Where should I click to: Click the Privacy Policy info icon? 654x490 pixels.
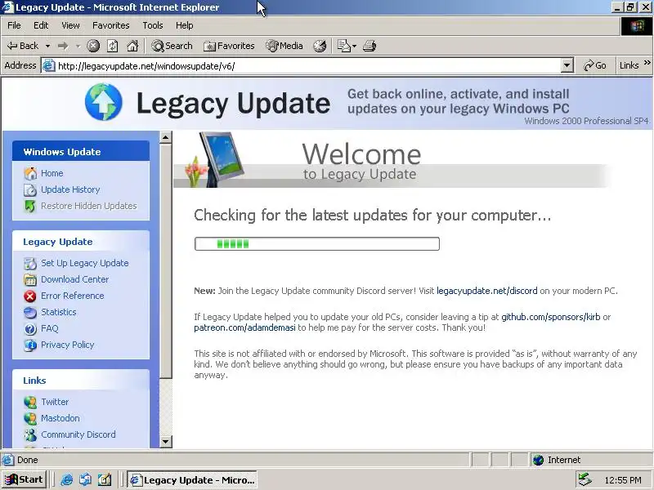[x=30, y=345]
